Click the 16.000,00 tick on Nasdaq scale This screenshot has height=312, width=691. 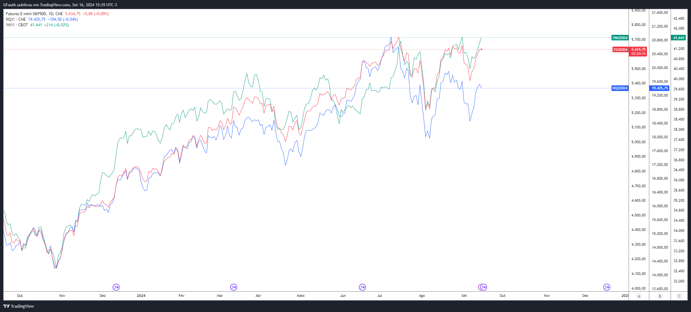click(660, 206)
